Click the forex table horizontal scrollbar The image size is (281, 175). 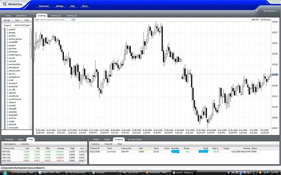[43, 163]
